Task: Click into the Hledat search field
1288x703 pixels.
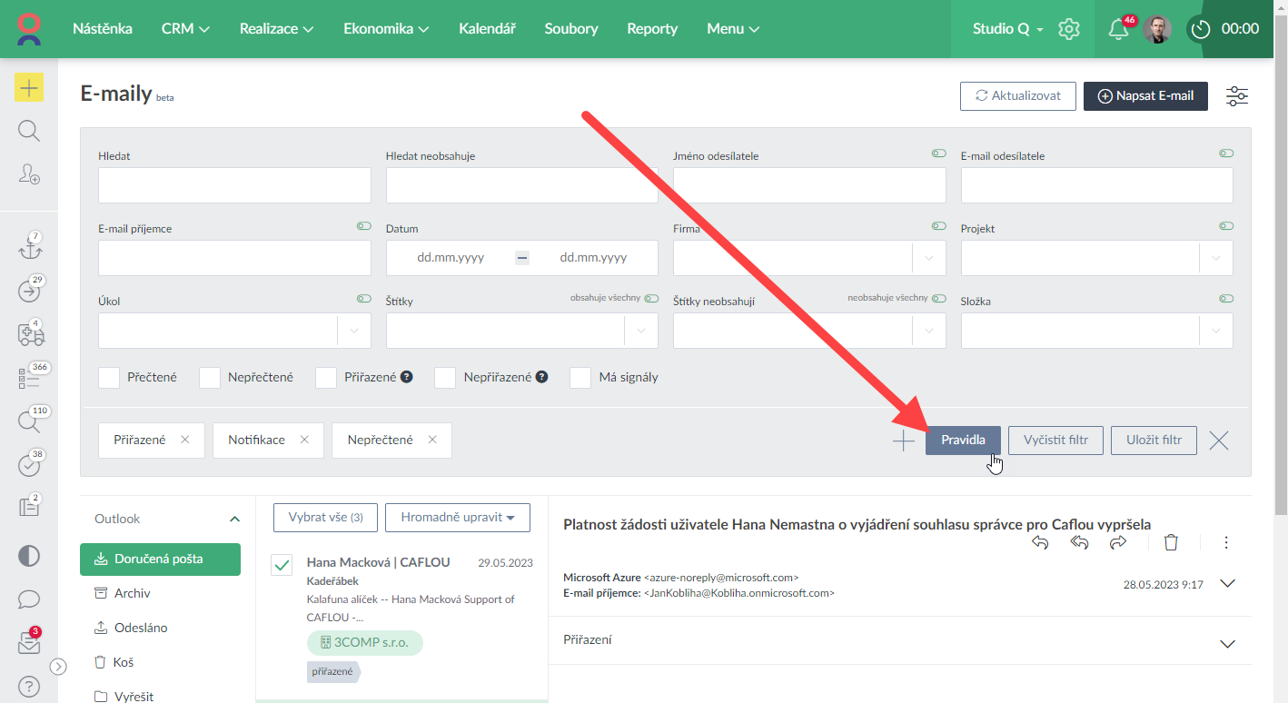Action: point(234,185)
